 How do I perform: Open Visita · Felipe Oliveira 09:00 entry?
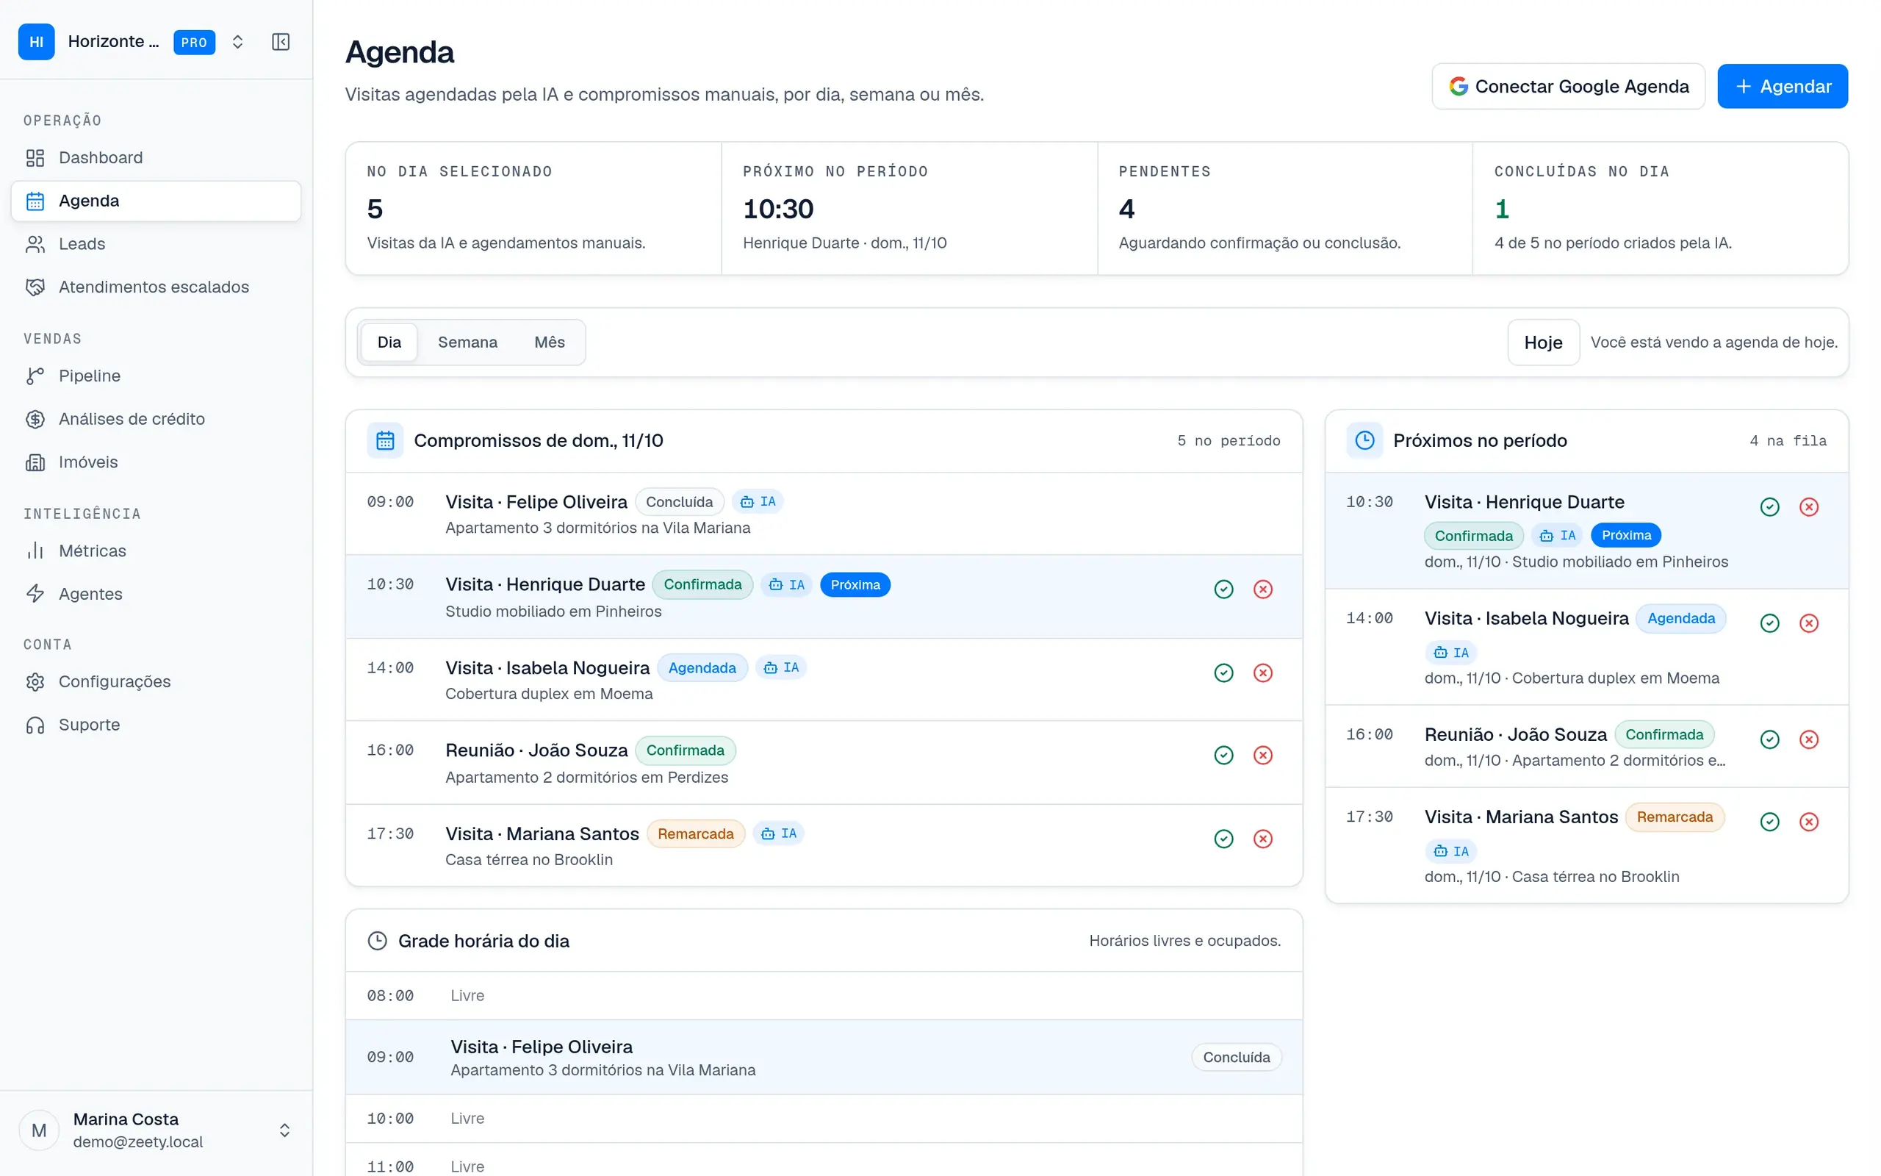[823, 514]
